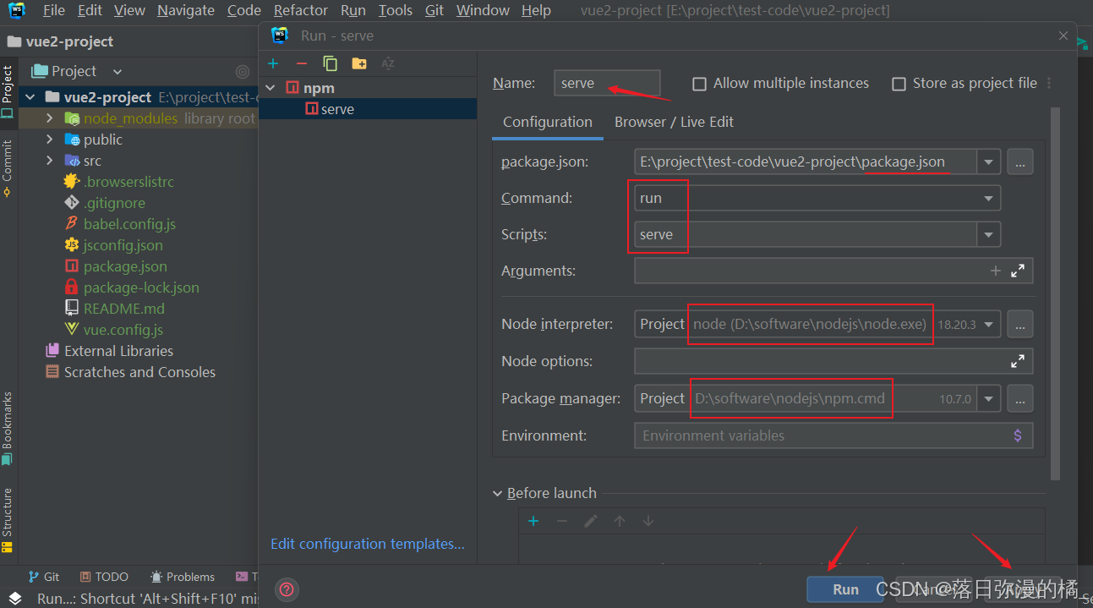
Task: Open the Problems tool window
Action: coord(183,577)
